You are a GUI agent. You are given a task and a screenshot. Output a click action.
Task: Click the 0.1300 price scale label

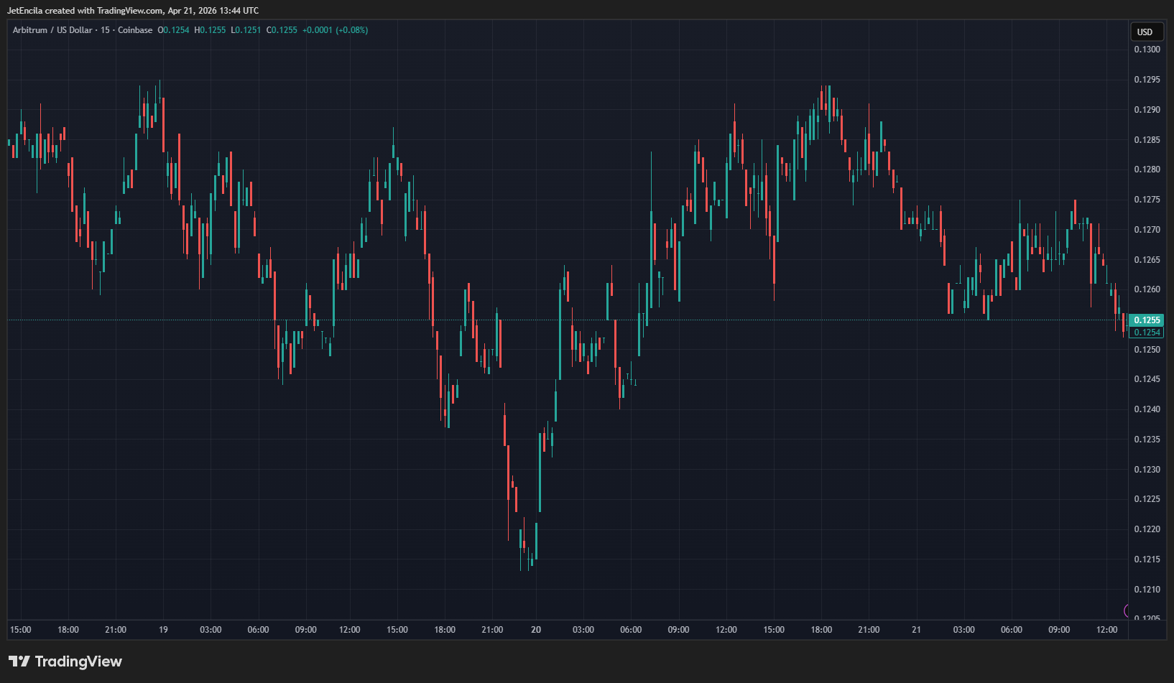[x=1147, y=50]
